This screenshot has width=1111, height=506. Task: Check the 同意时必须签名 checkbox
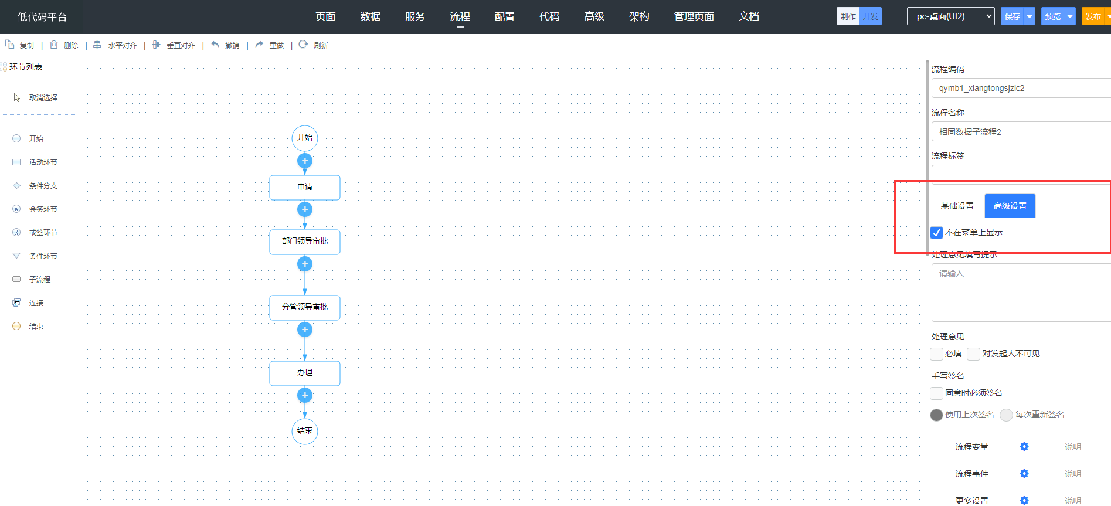936,393
